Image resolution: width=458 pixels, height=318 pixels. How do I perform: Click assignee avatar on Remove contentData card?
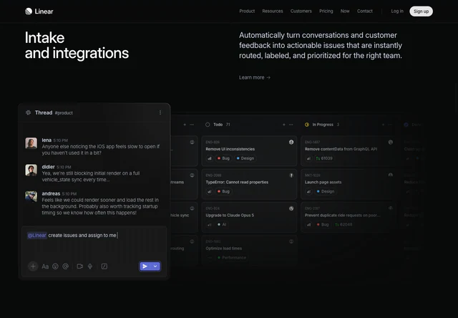391,142
